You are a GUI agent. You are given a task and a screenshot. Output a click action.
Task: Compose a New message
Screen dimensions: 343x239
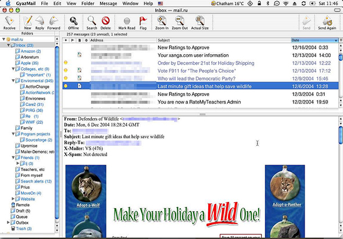[27, 23]
